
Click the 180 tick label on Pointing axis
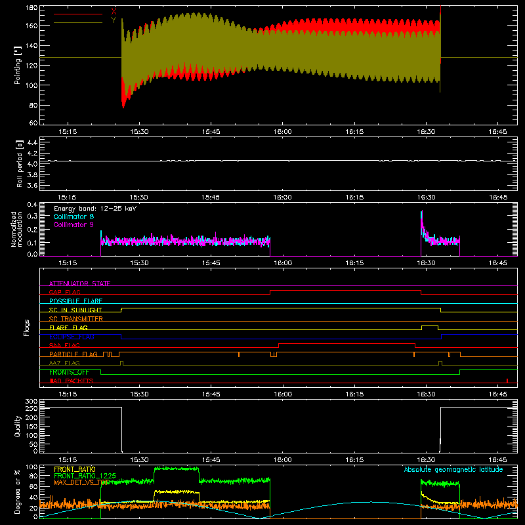pos(31,8)
